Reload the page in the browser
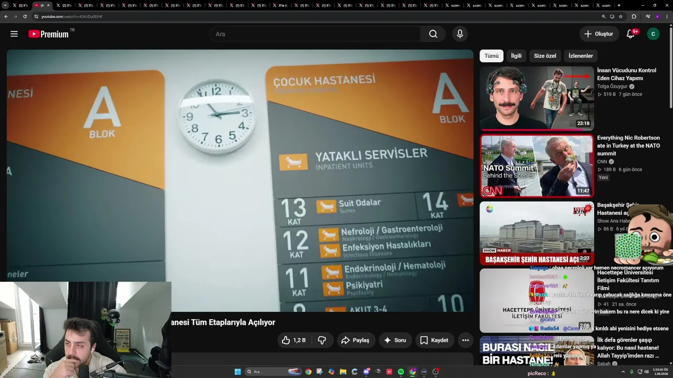The image size is (673, 378). (25, 16)
